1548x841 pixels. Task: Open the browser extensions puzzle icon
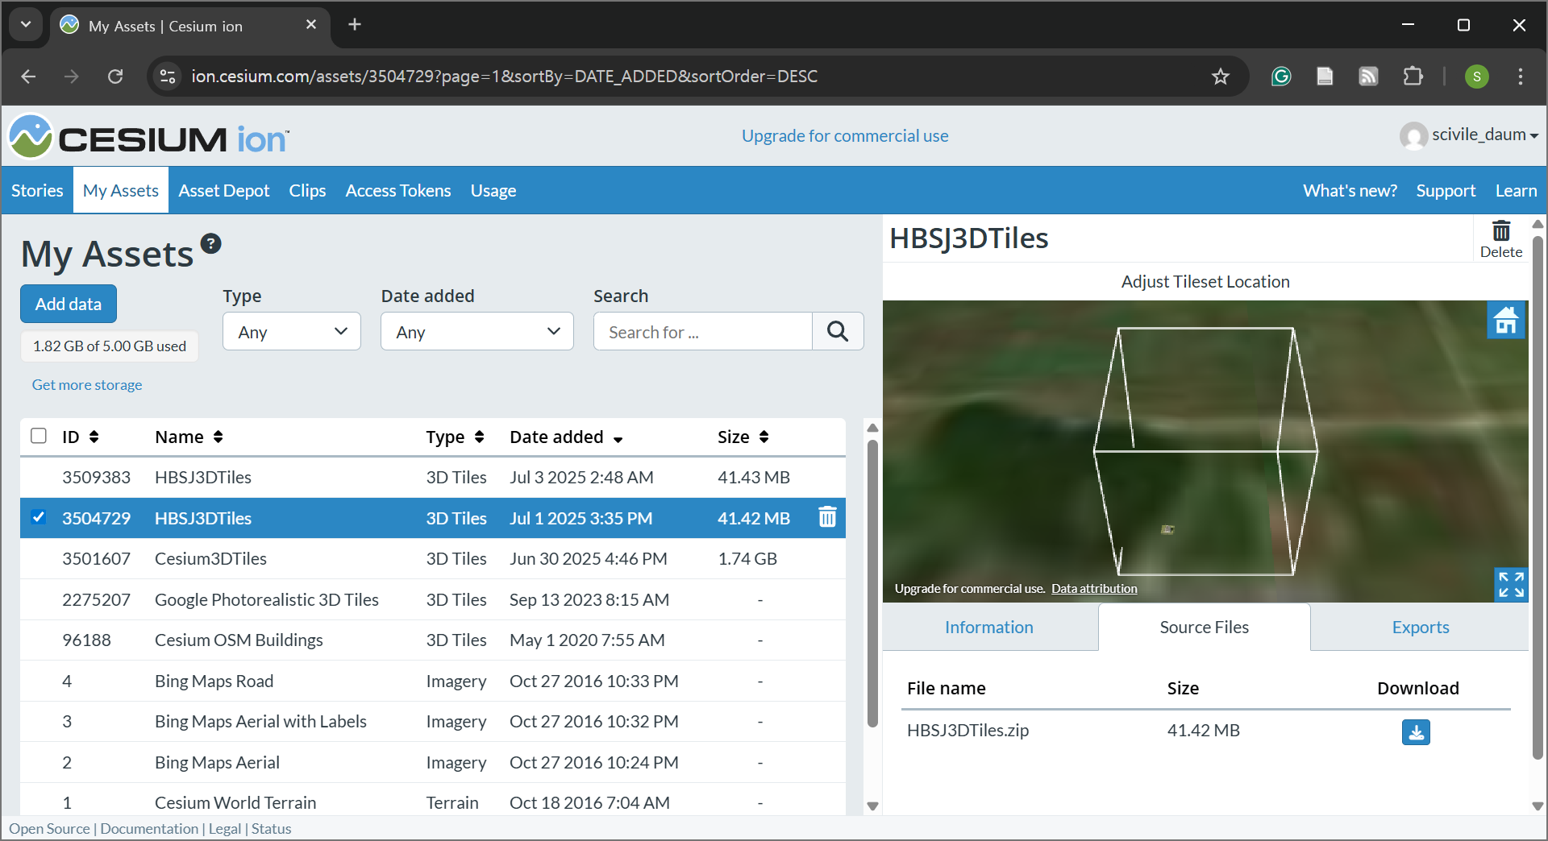pyautogui.click(x=1413, y=77)
